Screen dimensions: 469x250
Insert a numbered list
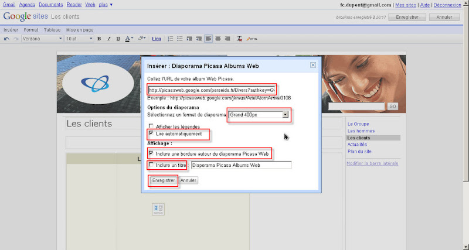pyautogui.click(x=170, y=39)
